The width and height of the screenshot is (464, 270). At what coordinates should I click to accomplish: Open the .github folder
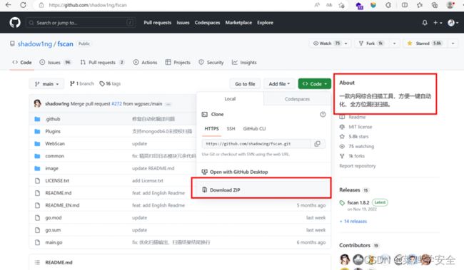53,119
